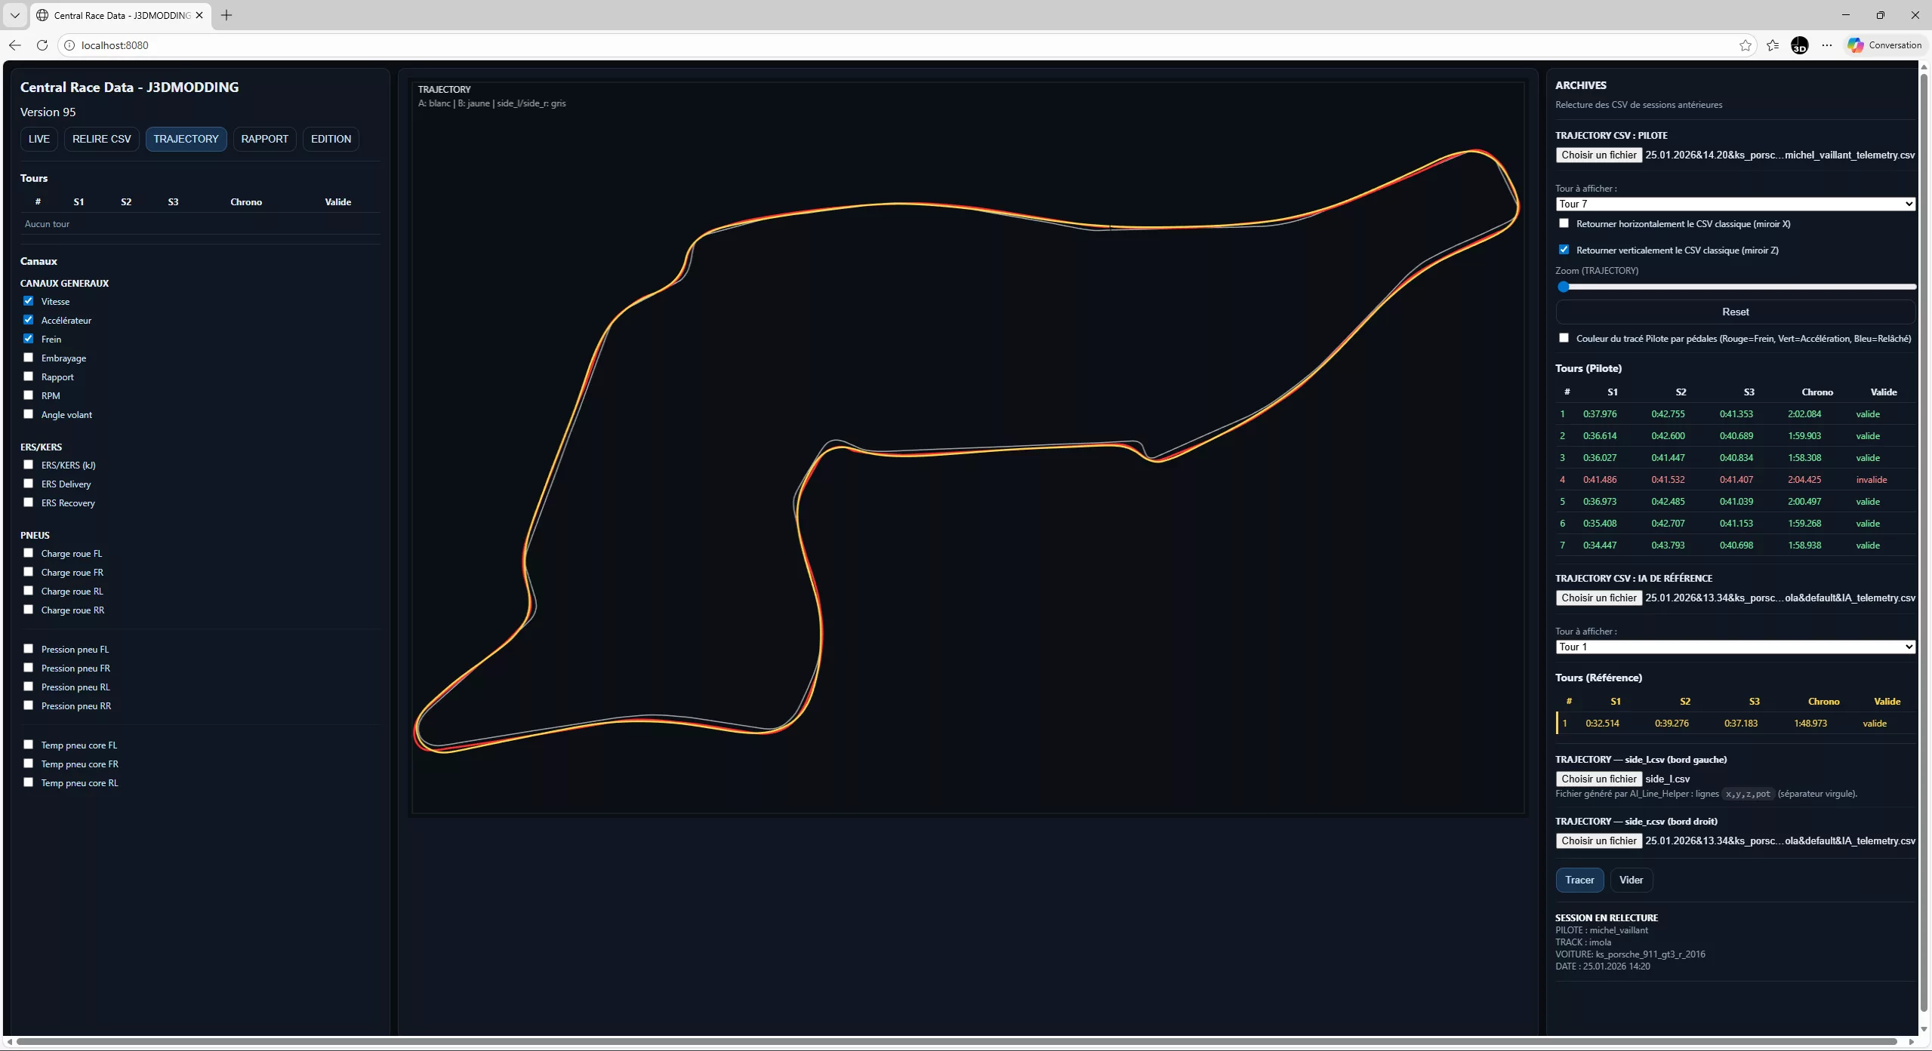
Task: Open the favorites list icon
Action: pyautogui.click(x=1773, y=45)
